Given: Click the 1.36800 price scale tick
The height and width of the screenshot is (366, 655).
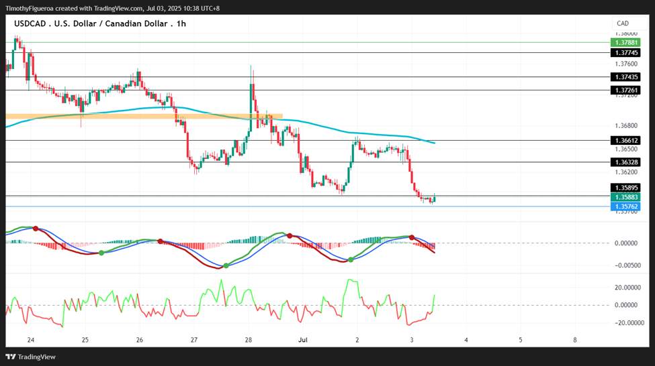Looking at the screenshot, I should pyautogui.click(x=626, y=125).
